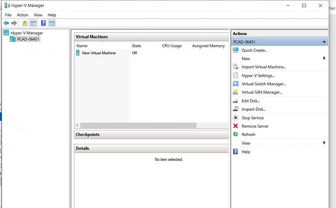This screenshot has height=208, width=336.
Task: Click the Virtual Machines horizontal scrollbar thumb
Action: 138,125
